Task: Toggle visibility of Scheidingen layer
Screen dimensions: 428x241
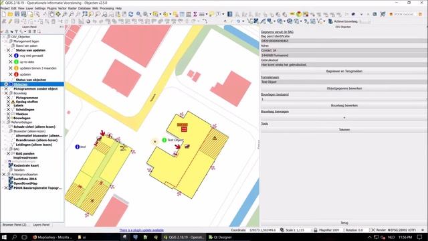Action: pyautogui.click(x=8, y=110)
